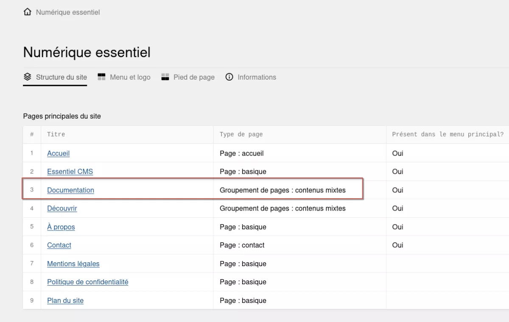Click the # column header
Viewport: 509px width, 322px height.
(x=32, y=134)
